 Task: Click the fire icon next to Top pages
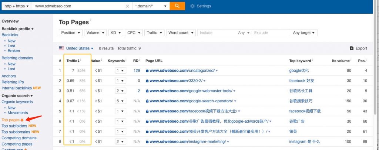pos(22,120)
